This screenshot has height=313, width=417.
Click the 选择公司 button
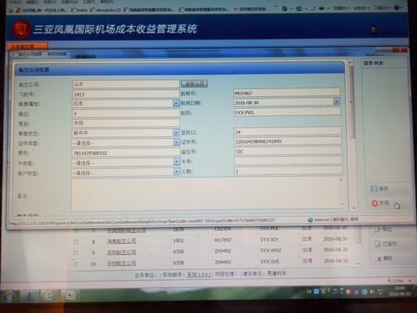[x=194, y=84]
